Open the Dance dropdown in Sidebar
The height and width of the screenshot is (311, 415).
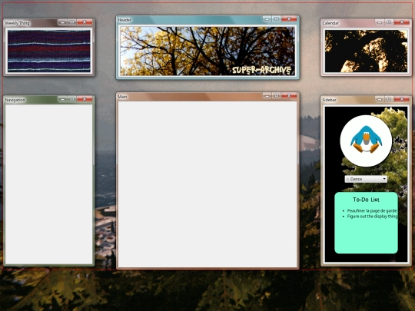[366, 179]
